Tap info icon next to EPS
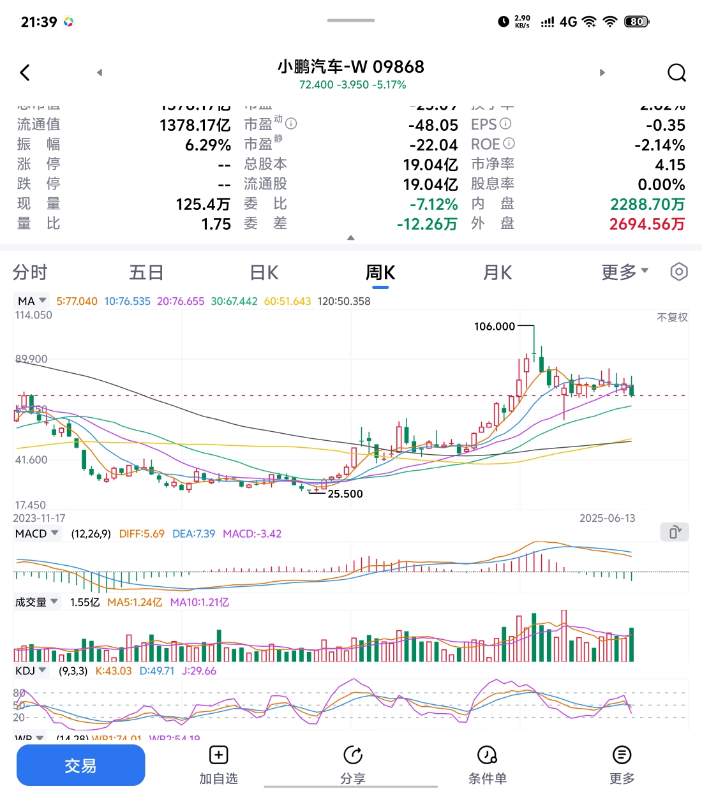This screenshot has width=702, height=791. pyautogui.click(x=505, y=124)
